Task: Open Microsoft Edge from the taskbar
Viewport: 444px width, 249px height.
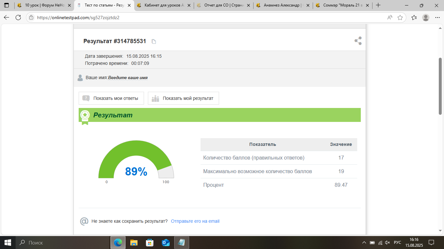Action: [118, 243]
